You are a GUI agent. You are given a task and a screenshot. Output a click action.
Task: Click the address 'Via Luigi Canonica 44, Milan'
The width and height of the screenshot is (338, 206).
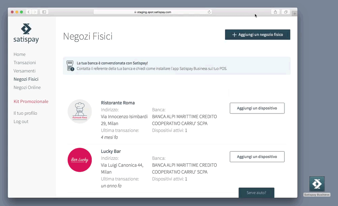(122, 169)
